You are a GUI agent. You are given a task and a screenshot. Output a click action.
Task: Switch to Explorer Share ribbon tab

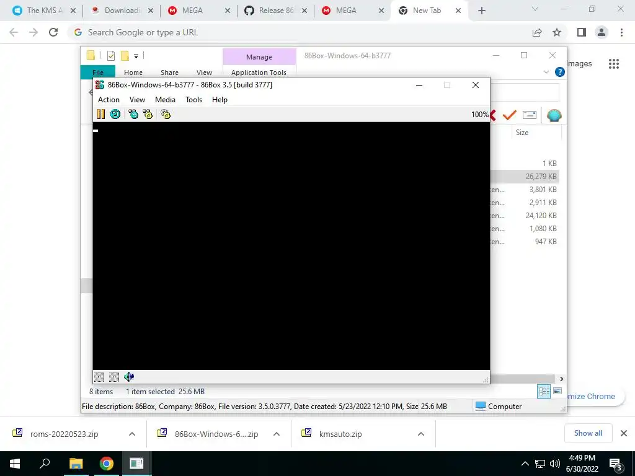coord(169,72)
